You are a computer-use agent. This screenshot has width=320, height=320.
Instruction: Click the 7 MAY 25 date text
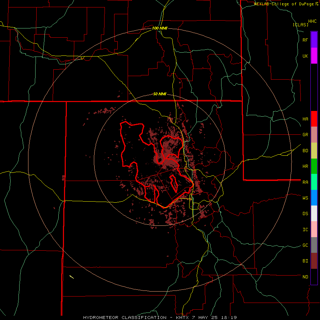205,318
